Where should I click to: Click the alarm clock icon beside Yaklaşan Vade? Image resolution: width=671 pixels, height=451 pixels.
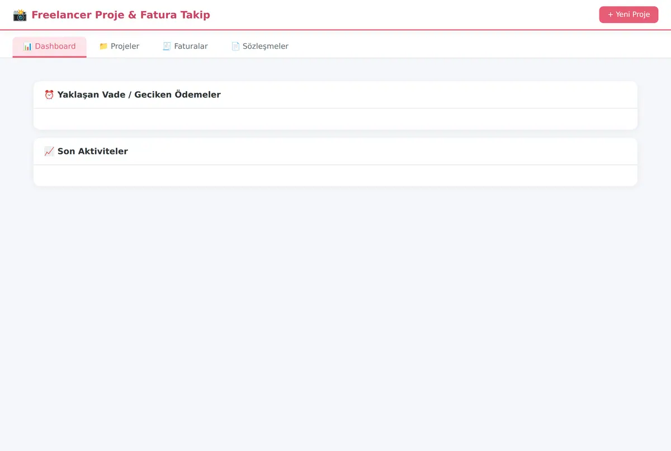click(x=49, y=95)
